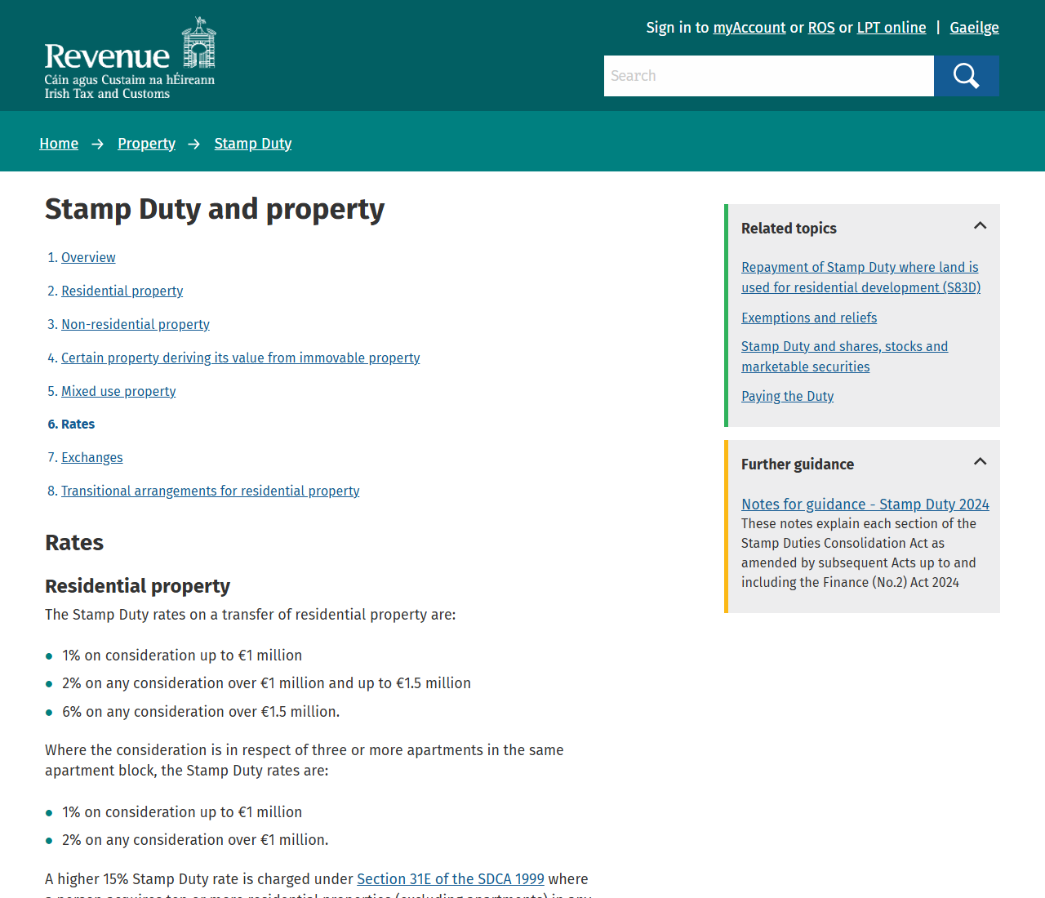Open the LPT online link
This screenshot has width=1045, height=898.
[892, 28]
